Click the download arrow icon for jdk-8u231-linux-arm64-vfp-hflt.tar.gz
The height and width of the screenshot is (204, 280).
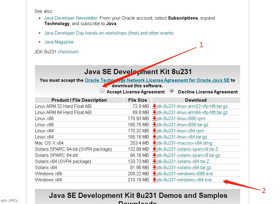pos(154,112)
